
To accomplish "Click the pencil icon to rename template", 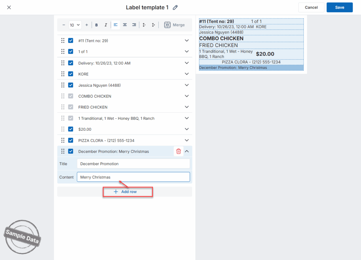I will [x=175, y=7].
